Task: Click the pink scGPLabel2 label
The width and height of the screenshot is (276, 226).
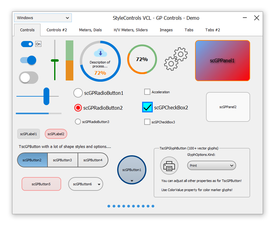Action: coord(56,134)
